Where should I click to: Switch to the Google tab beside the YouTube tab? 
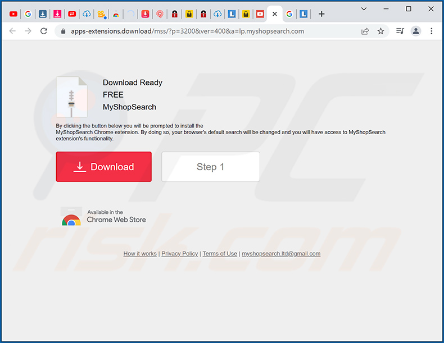(x=28, y=14)
